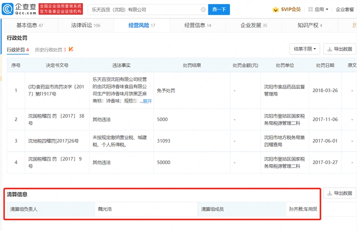
Task: Focus the company name search field
Action: [148, 9]
